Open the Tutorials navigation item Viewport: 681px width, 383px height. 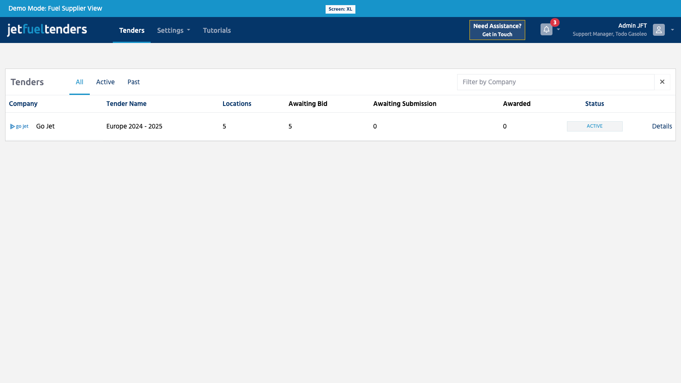click(217, 30)
